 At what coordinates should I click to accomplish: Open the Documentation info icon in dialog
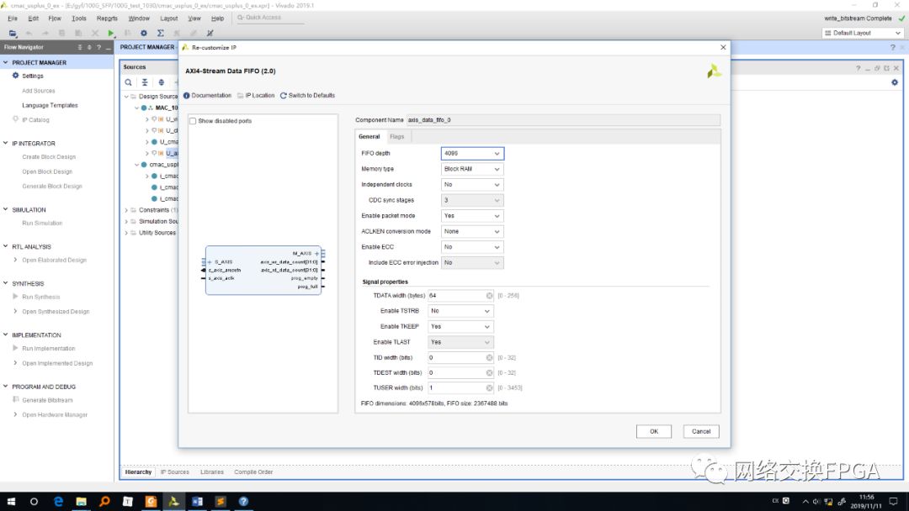[187, 96]
